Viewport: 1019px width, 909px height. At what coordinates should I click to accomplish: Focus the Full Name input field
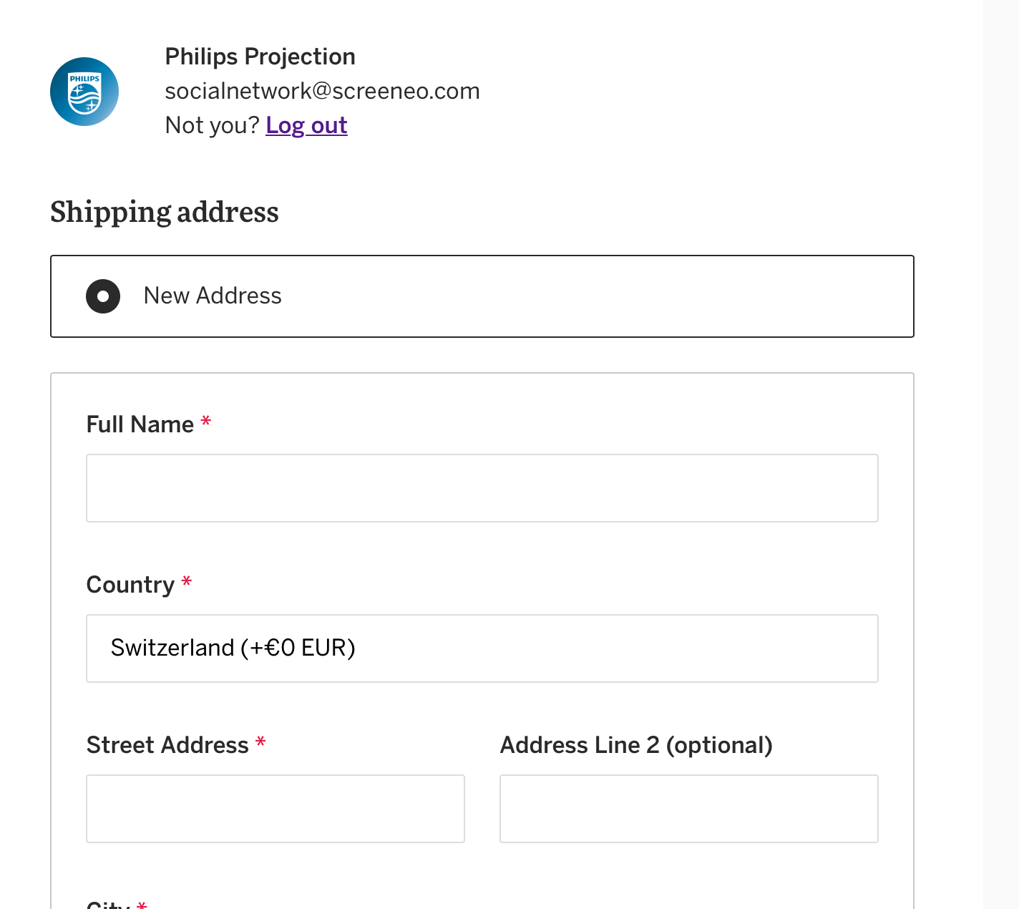[482, 488]
